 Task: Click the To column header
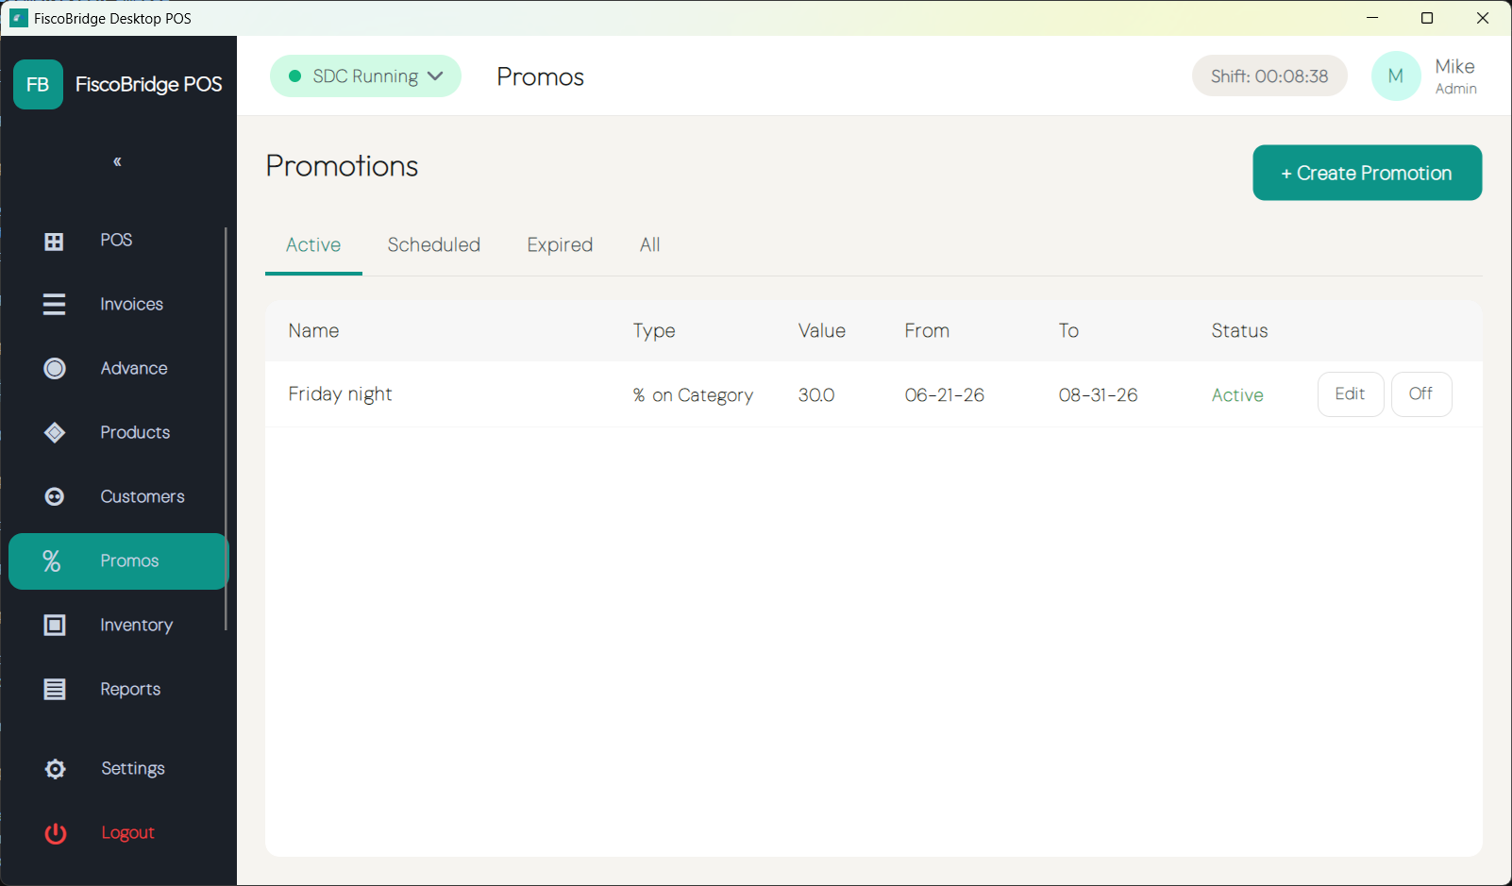coord(1068,330)
